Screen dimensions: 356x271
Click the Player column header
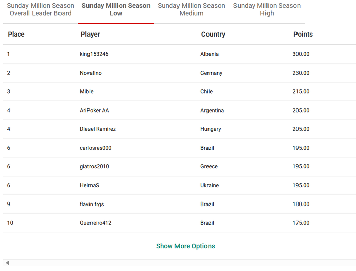pyautogui.click(x=90, y=34)
